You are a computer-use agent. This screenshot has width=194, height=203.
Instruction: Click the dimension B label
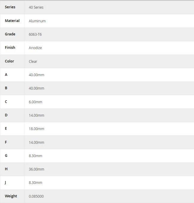click(6, 88)
